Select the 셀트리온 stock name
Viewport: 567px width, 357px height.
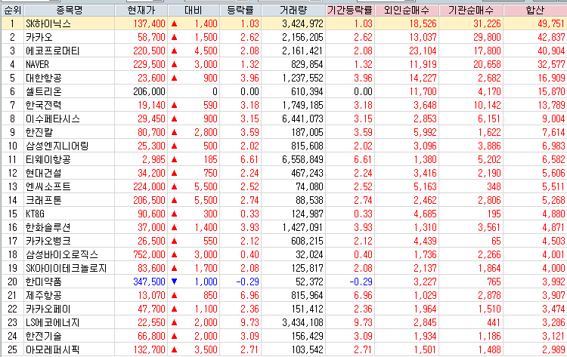43,91
